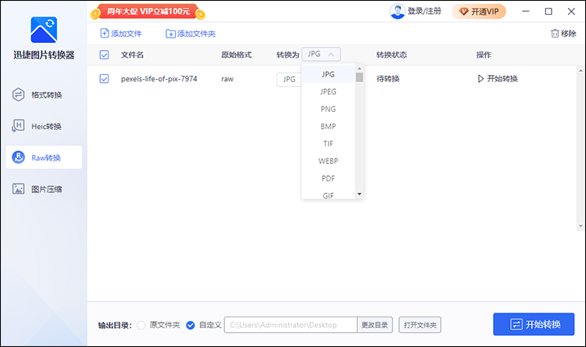586x347 pixels.
Task: Open the 登录/注册 link
Action: [424, 11]
